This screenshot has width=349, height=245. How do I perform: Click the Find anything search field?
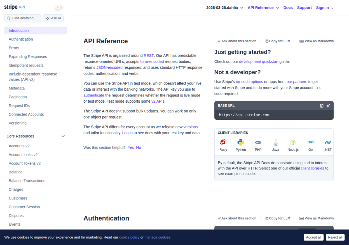pyautogui.click(x=23, y=18)
